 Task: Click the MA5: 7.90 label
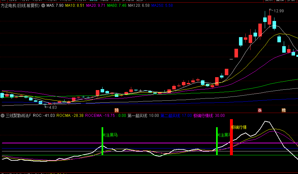pos(55,5)
